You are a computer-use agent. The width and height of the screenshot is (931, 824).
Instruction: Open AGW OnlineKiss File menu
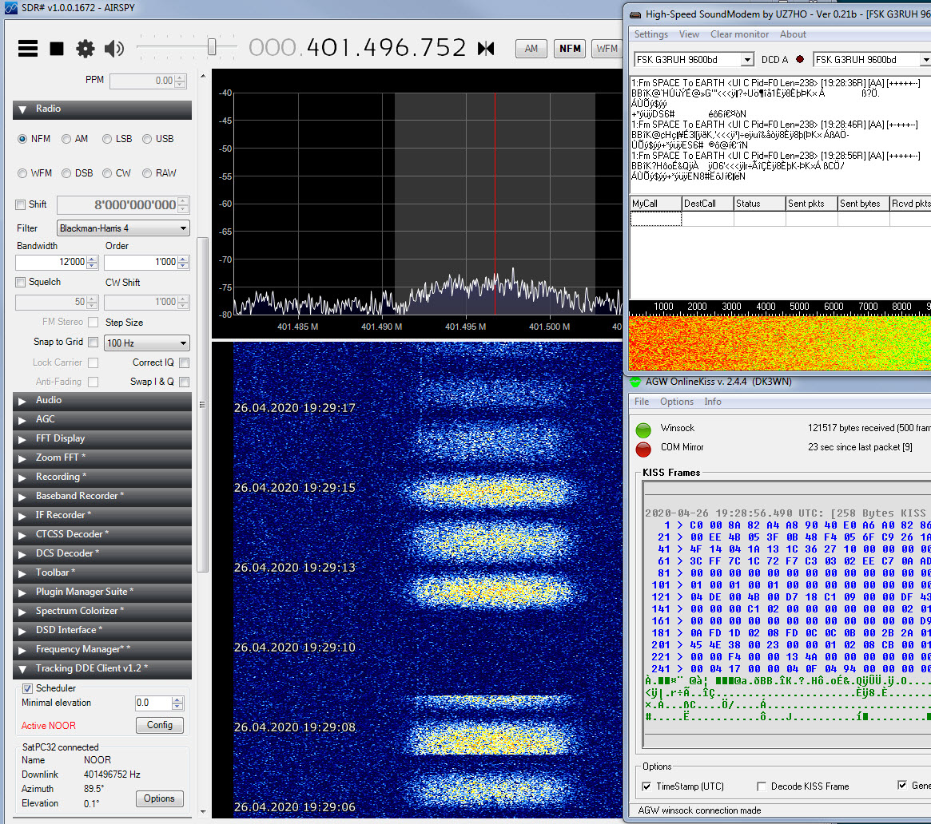641,402
